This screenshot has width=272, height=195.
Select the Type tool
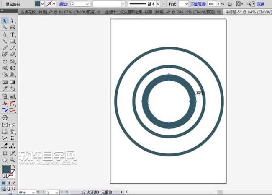(13, 35)
